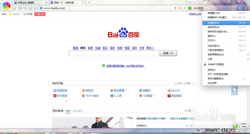250x134 pixels.
Task: Select 新建临时(小号)窗口 menu item
Action: point(226,17)
